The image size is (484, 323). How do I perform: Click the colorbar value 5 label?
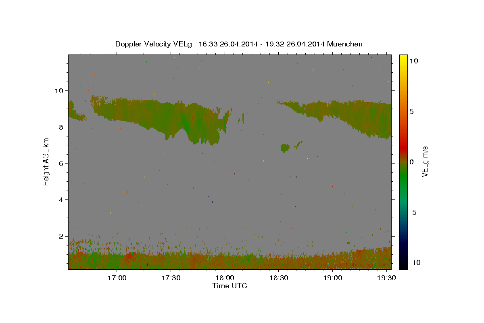pos(412,111)
